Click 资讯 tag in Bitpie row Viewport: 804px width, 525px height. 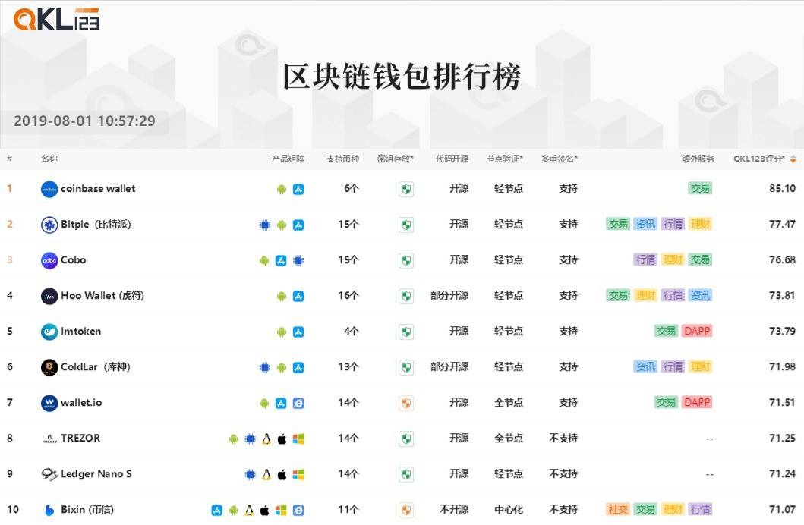point(645,224)
